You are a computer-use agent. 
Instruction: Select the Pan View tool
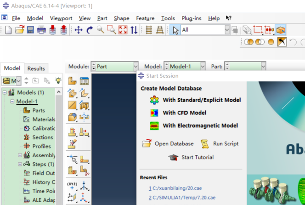click(79, 30)
